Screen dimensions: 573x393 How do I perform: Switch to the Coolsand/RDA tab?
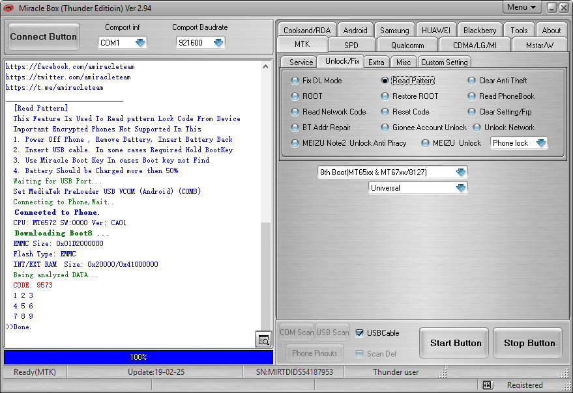(307, 31)
